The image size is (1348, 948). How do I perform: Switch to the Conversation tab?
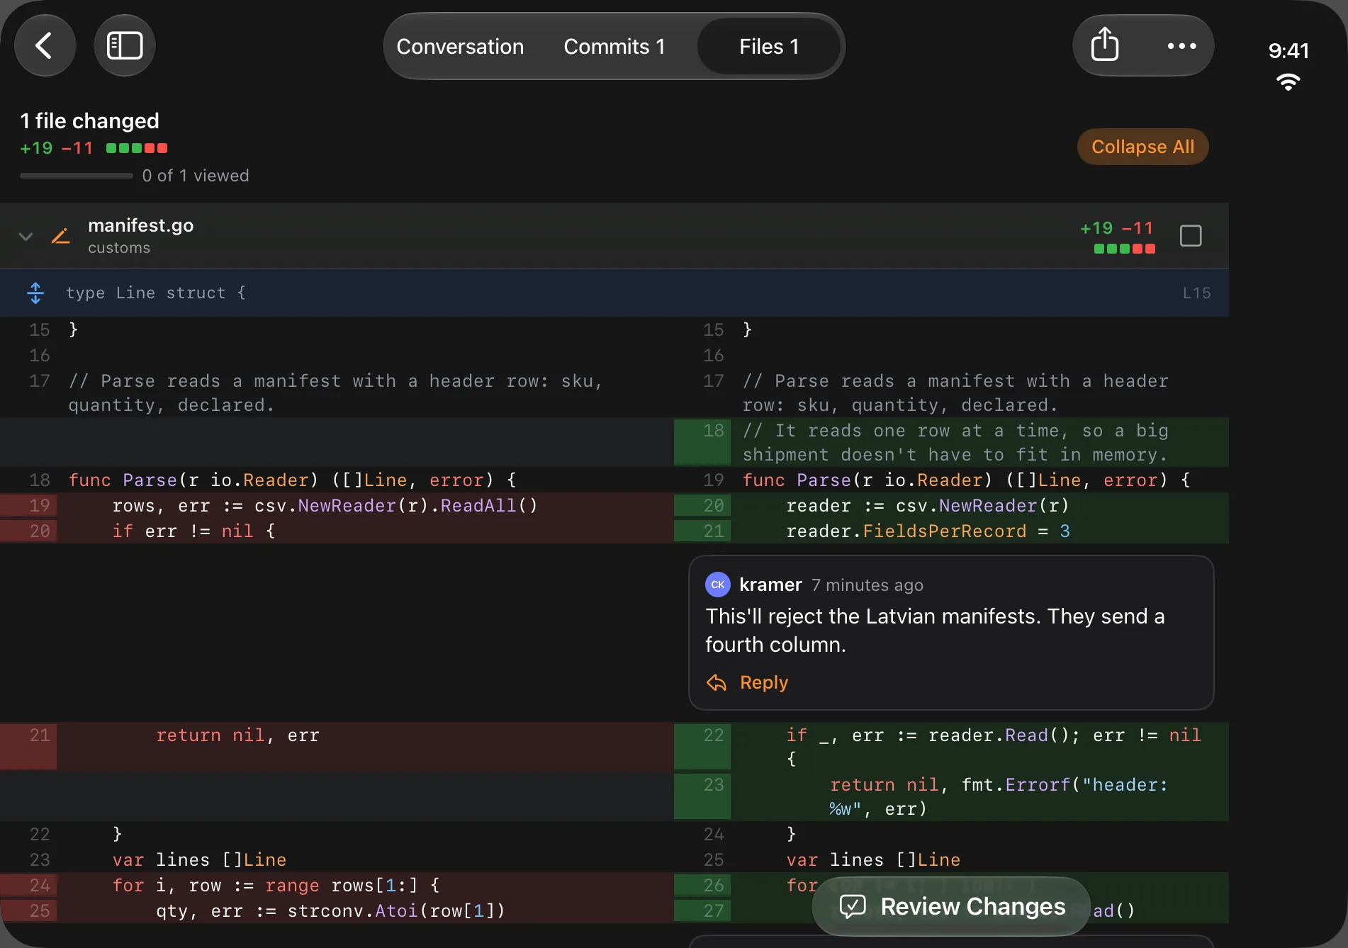coord(460,47)
